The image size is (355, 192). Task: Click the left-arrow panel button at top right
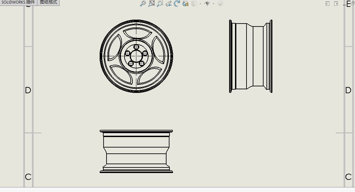point(327,4)
